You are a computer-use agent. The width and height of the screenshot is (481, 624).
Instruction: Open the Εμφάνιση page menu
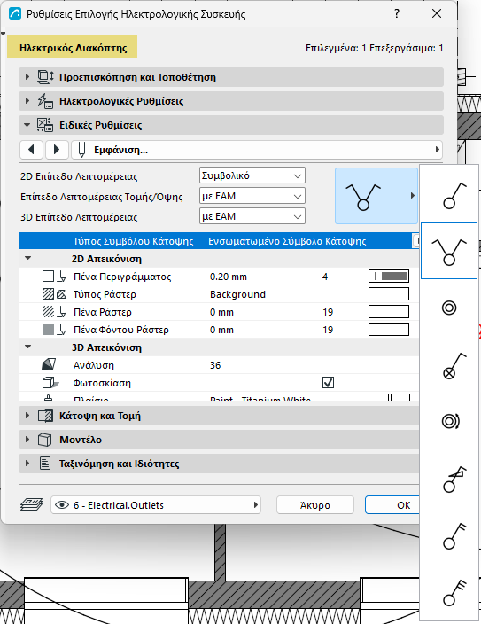pyautogui.click(x=257, y=150)
